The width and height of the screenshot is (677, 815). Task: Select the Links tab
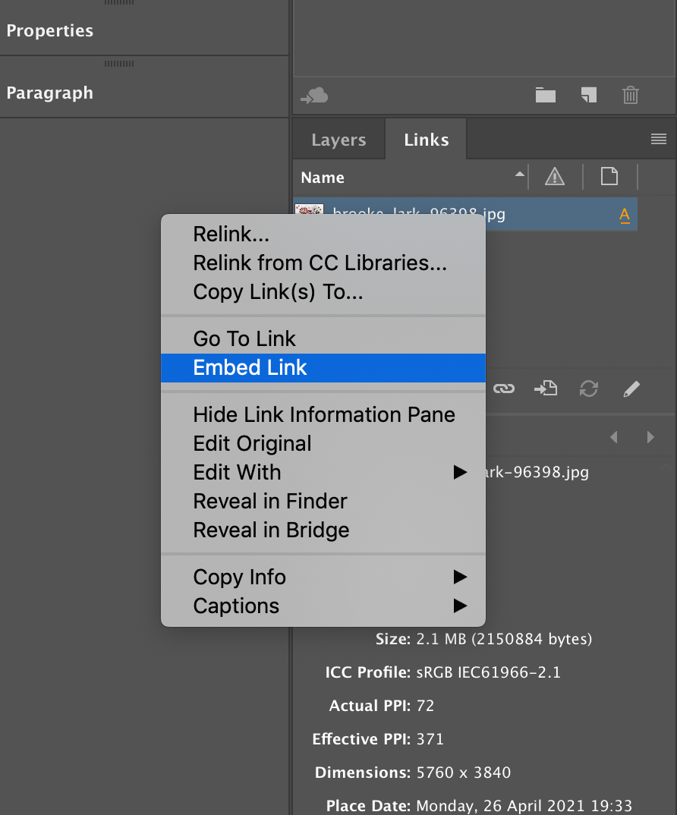pos(427,140)
